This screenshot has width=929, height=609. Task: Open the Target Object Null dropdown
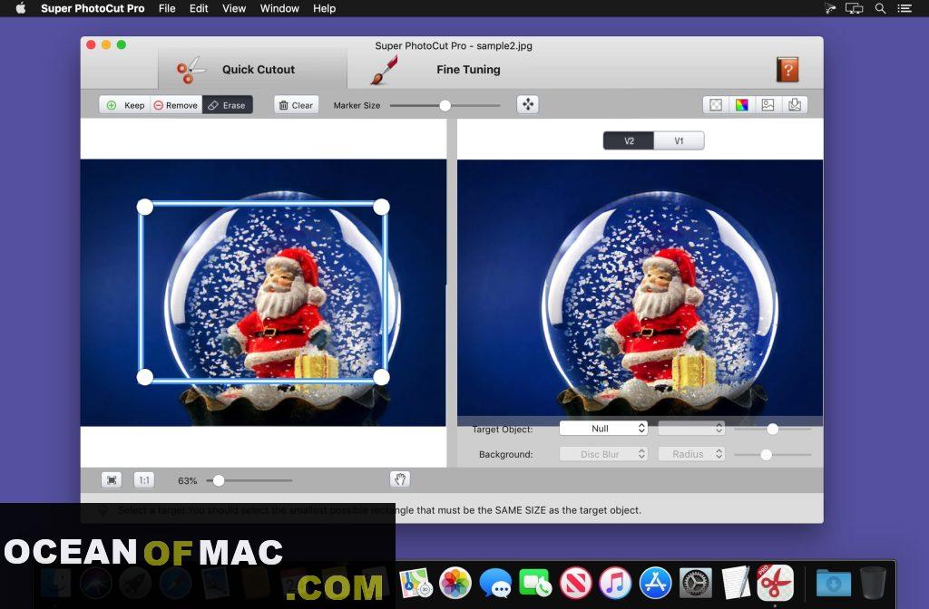603,428
